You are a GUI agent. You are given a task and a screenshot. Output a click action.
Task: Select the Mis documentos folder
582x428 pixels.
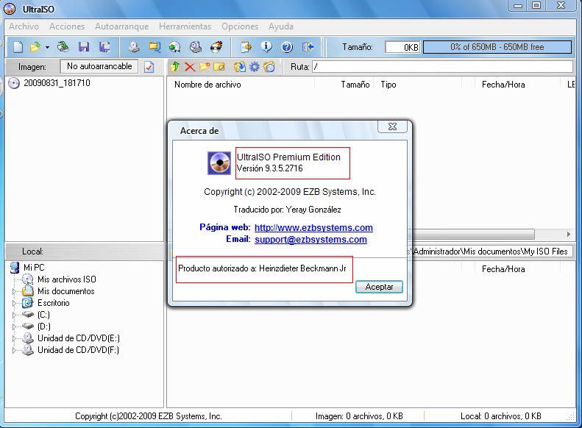(65, 291)
